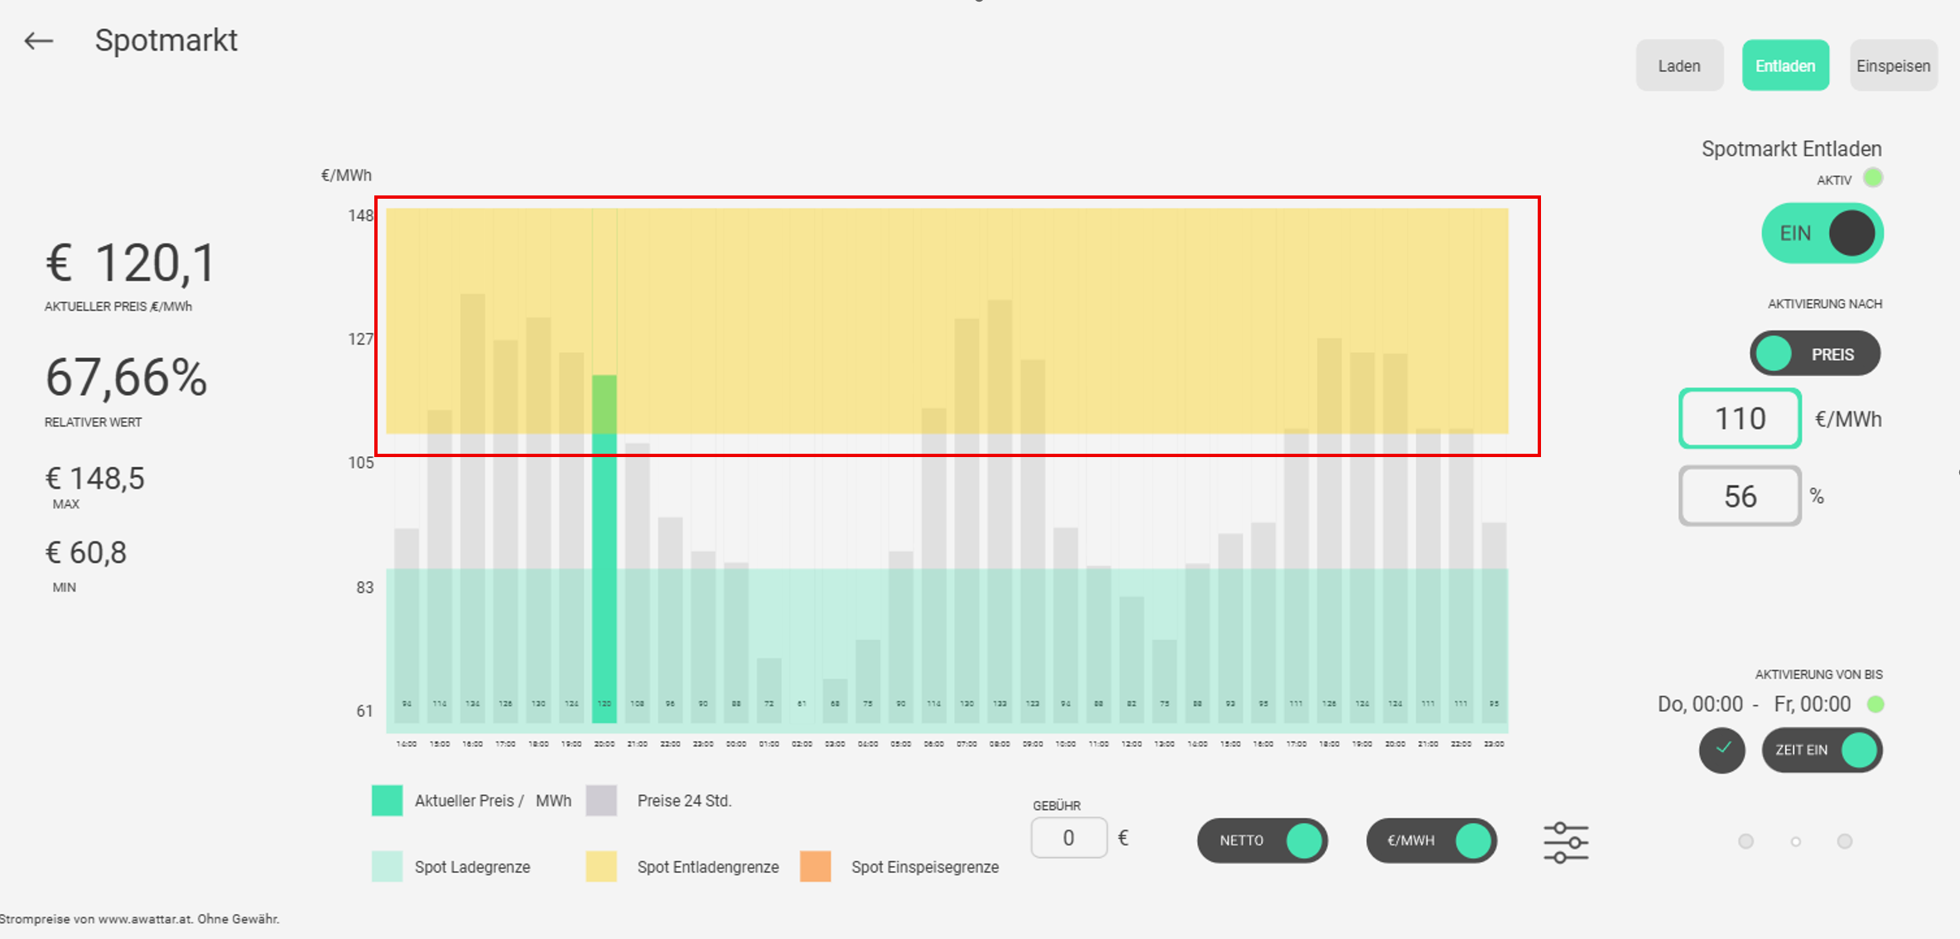The width and height of the screenshot is (1960, 939).
Task: Click the green AKTIV status indicator
Action: coord(1873,178)
